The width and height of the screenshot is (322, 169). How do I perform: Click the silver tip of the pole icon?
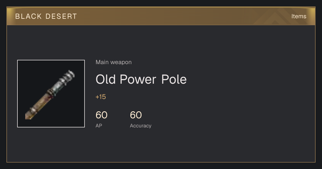[69, 76]
